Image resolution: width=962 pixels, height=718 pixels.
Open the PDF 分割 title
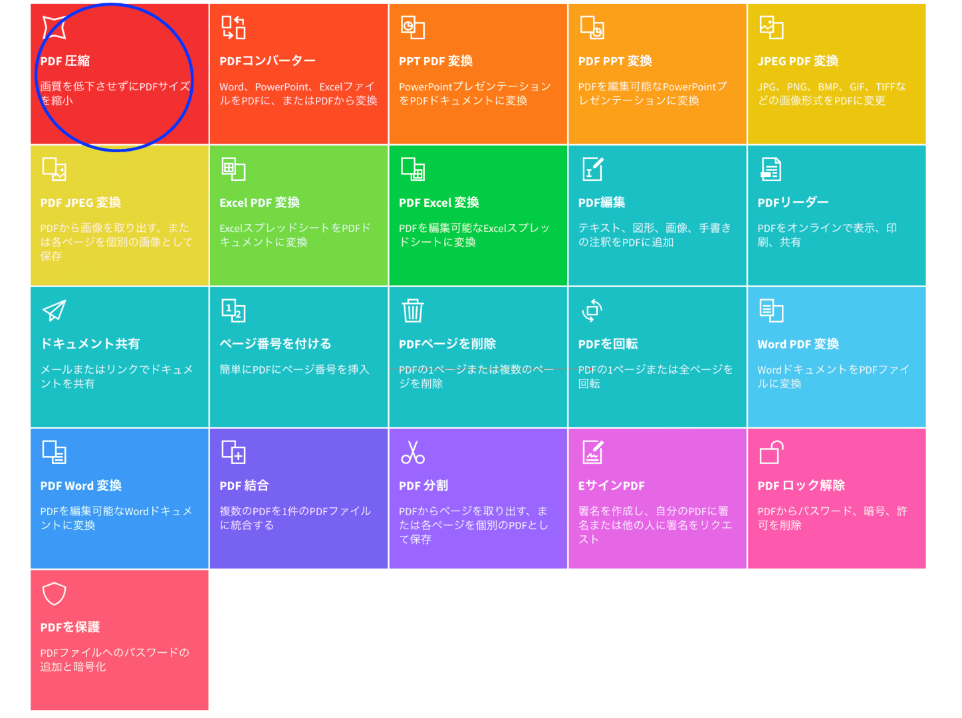[423, 486]
